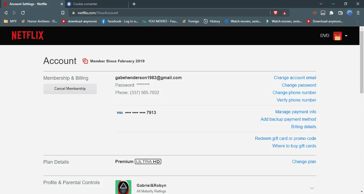Click the phone number (337) 565-7032
The width and height of the screenshot is (364, 194).
tap(144, 93)
